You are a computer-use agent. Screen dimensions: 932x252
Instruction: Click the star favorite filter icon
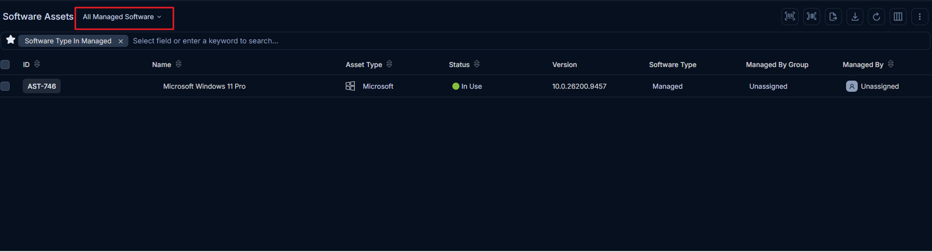pyautogui.click(x=11, y=40)
